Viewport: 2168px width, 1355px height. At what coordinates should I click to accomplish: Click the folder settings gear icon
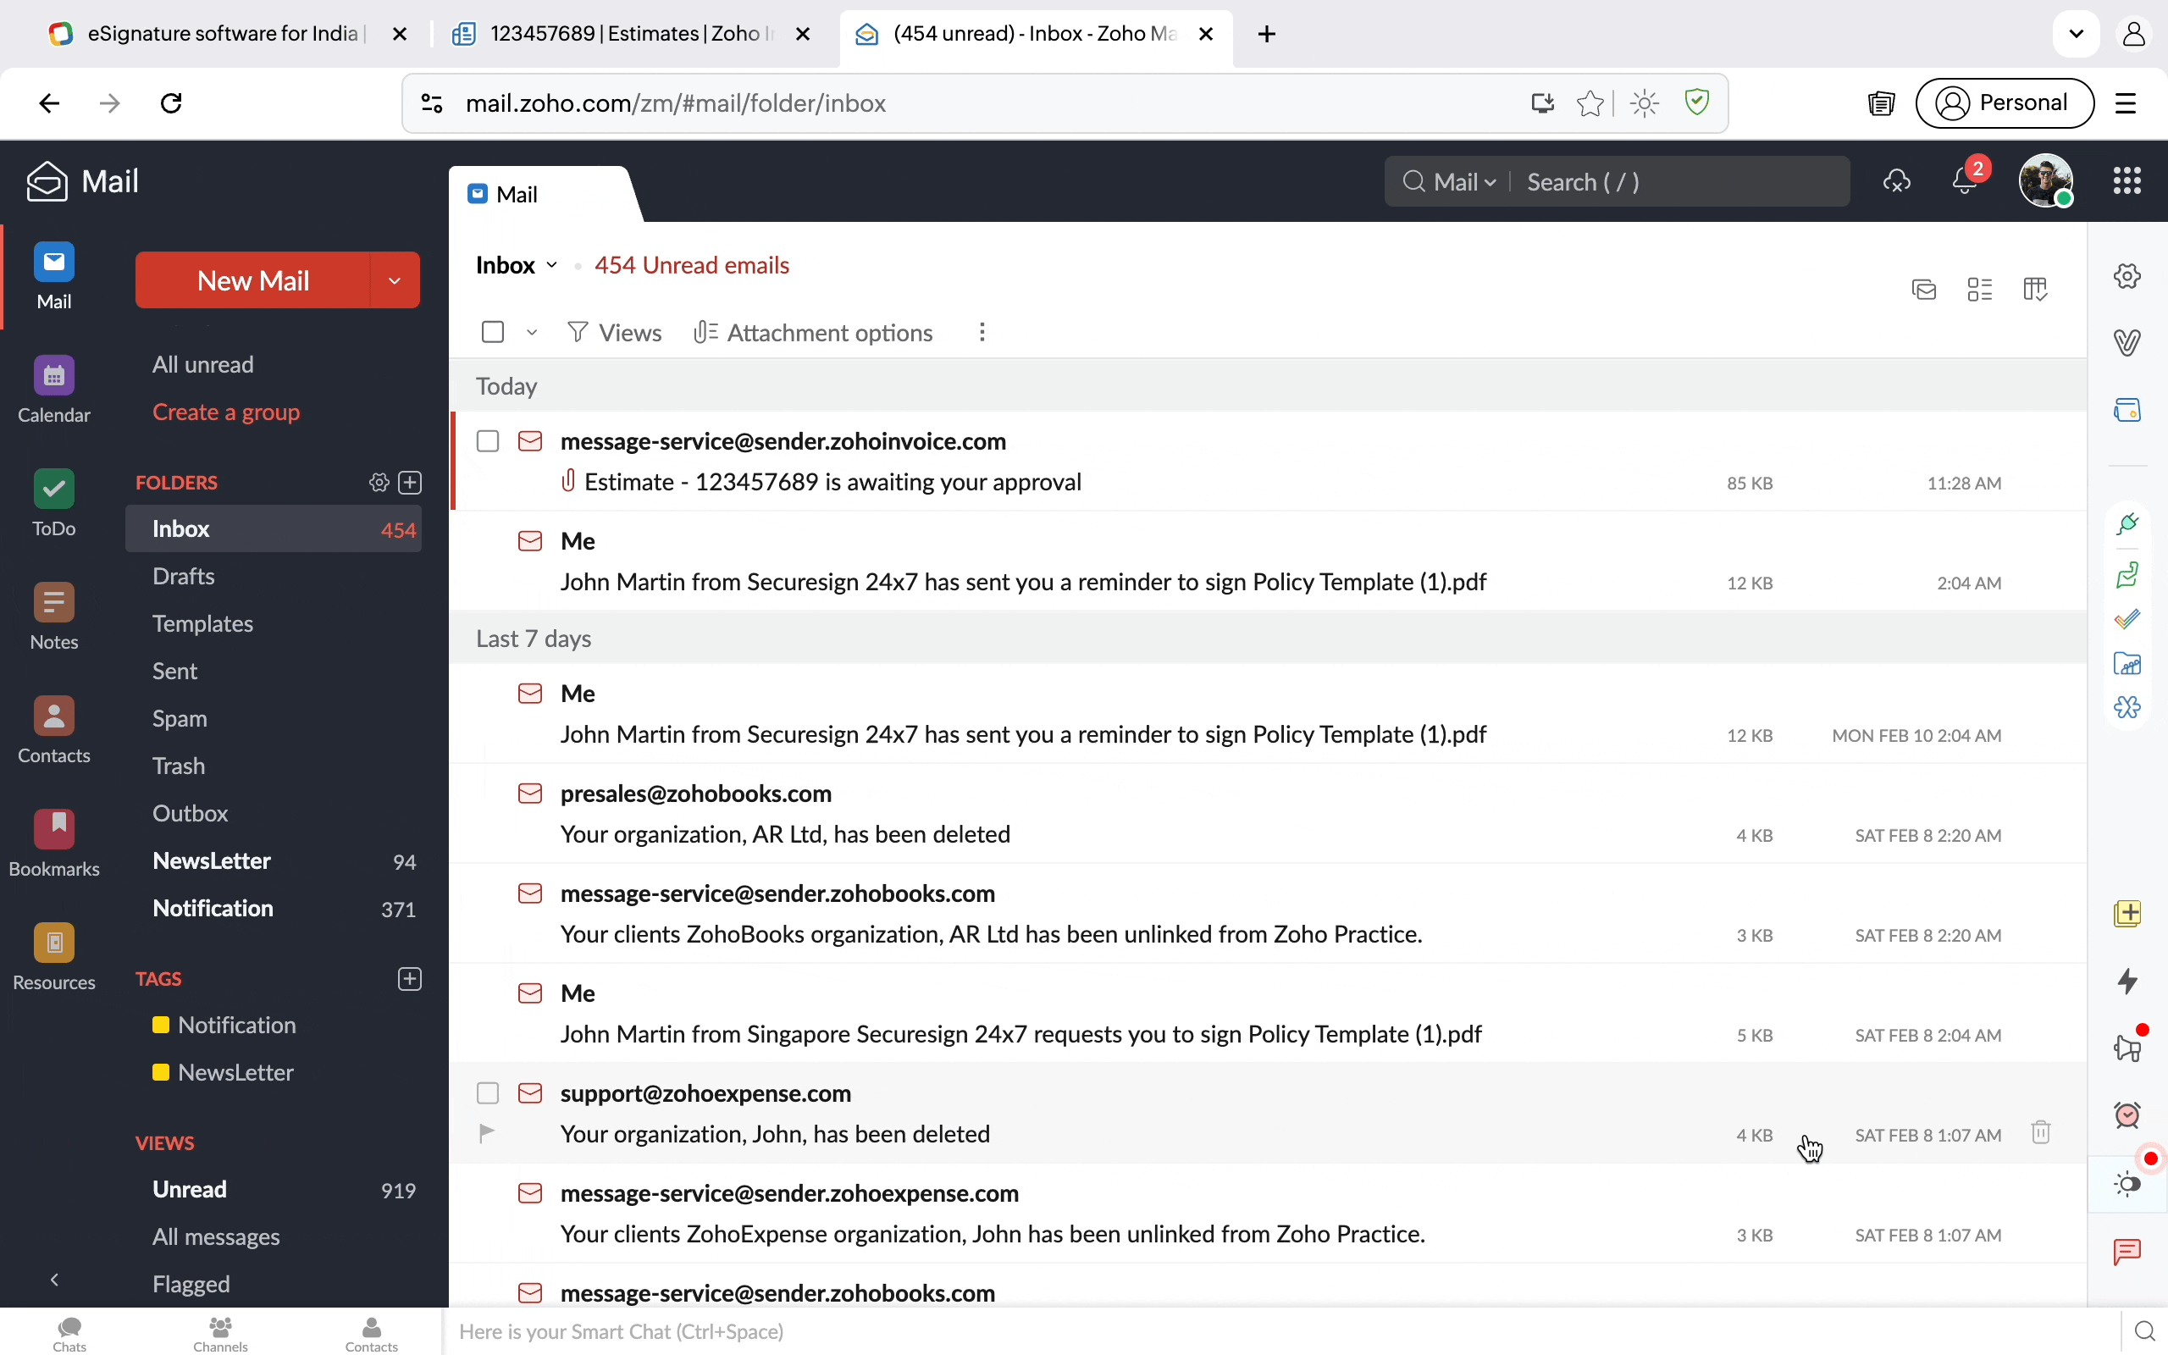(379, 482)
